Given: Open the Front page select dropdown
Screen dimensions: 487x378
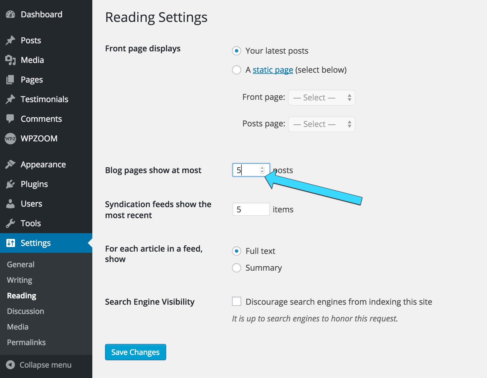Looking at the screenshot, I should click(322, 98).
